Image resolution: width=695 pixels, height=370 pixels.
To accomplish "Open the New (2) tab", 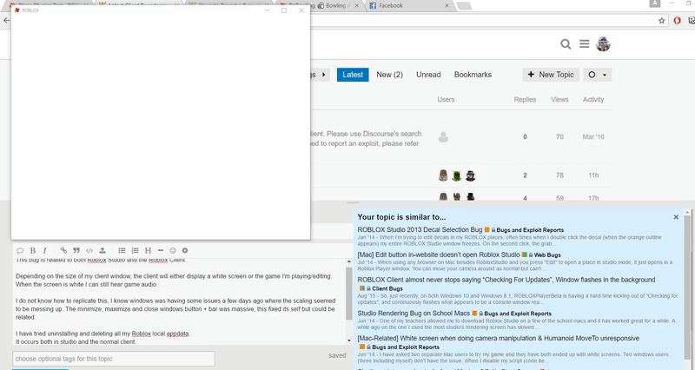I will tap(389, 75).
